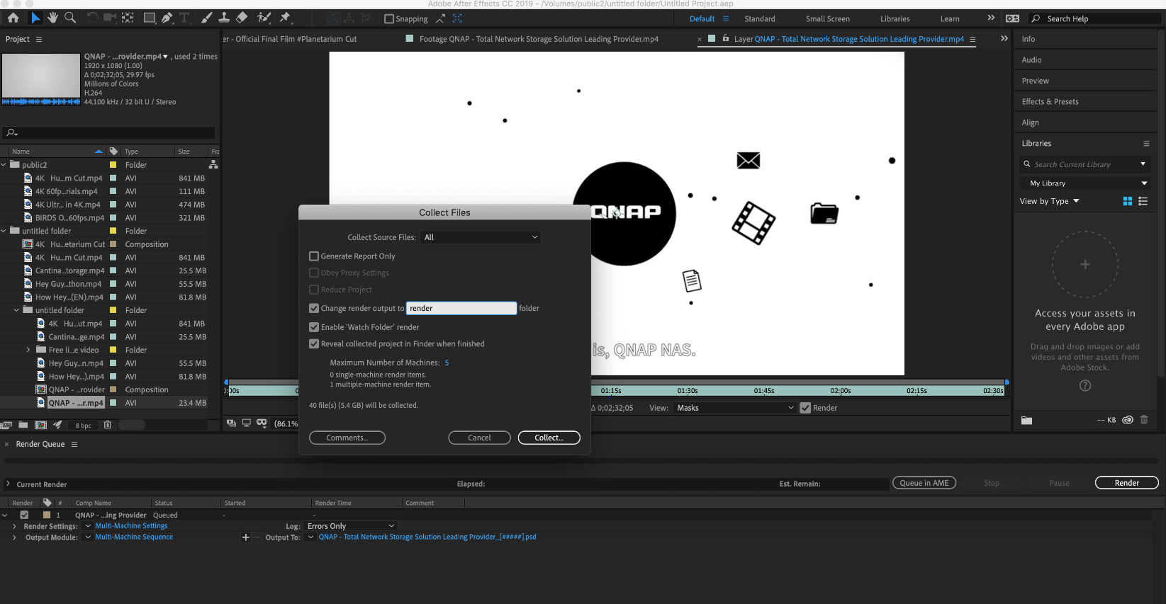Go to the Home screen icon
The width and height of the screenshot is (1166, 604).
13,18
